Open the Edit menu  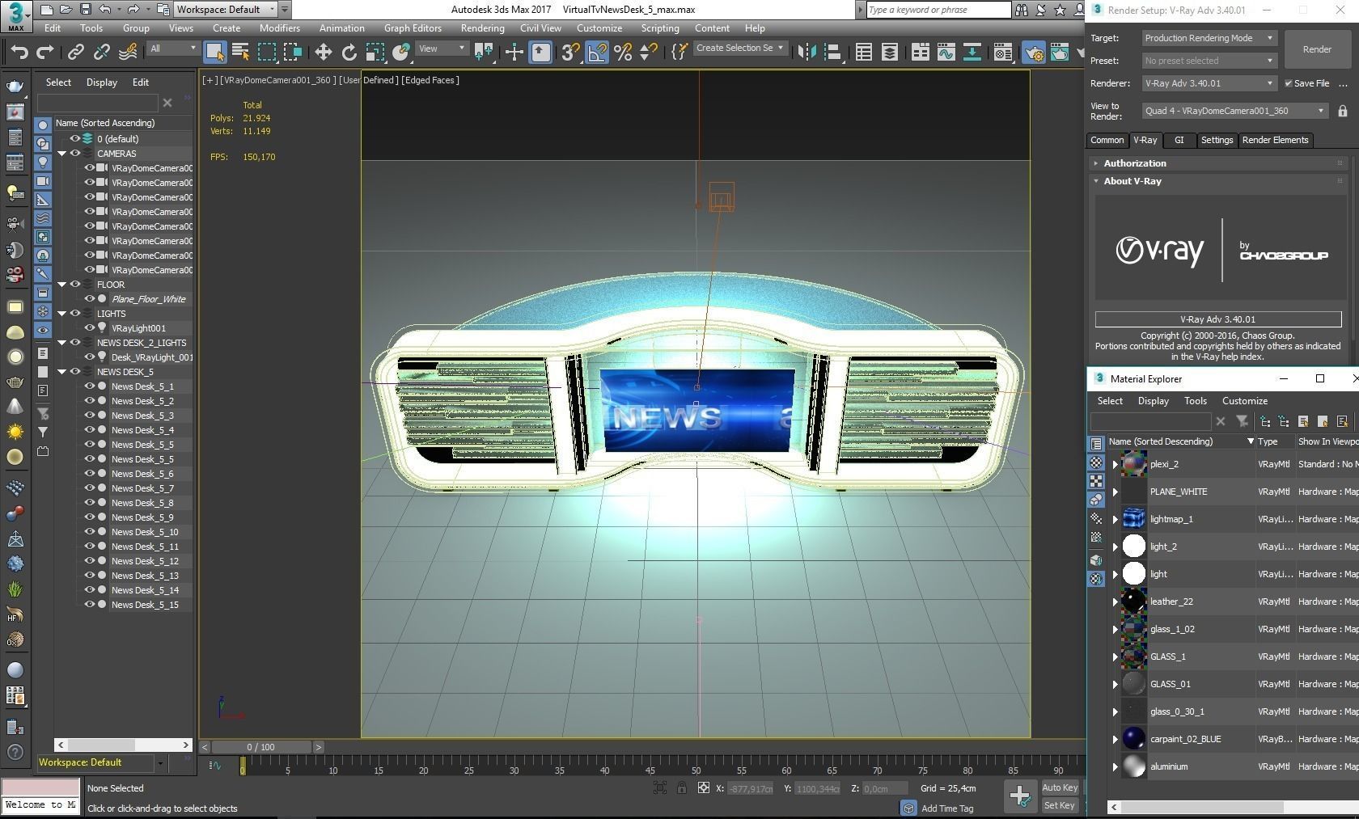(x=53, y=28)
